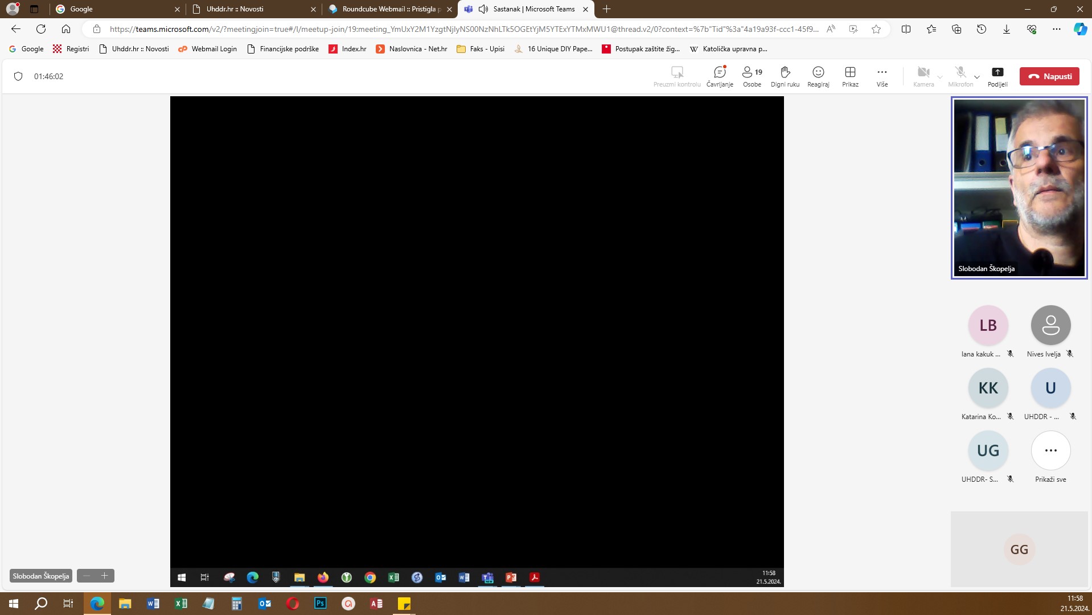Expand the Kamera options dropdown arrow
This screenshot has height=615, width=1092.
point(940,77)
